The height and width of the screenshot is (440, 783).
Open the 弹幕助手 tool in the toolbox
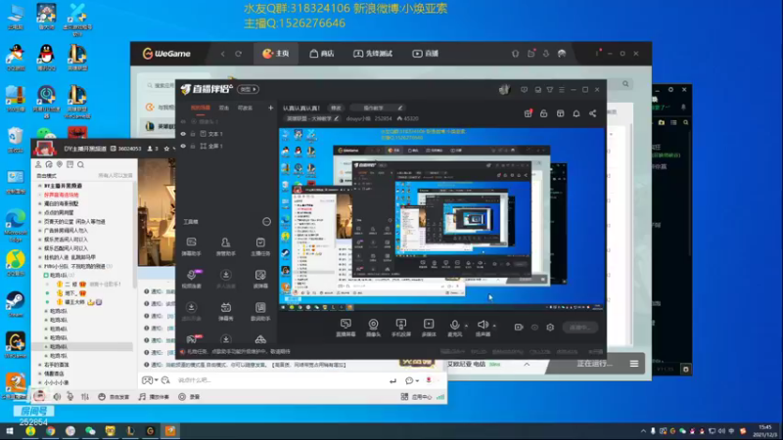(x=191, y=246)
